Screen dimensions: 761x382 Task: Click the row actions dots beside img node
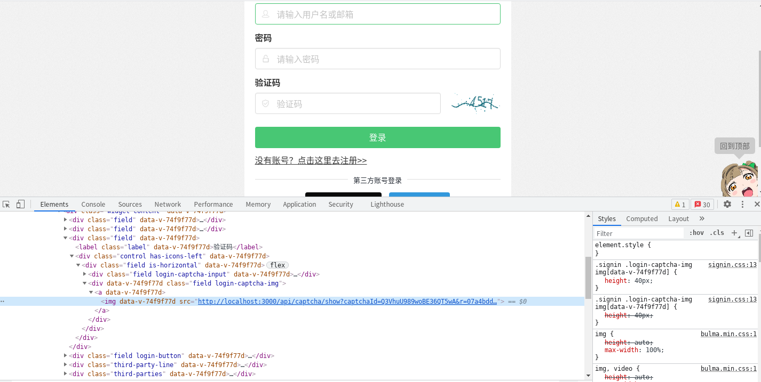[x=3, y=302]
